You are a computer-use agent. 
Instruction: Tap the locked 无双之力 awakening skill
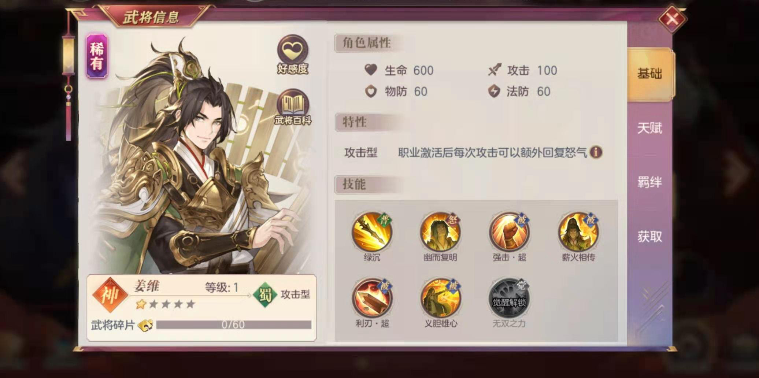coord(509,298)
